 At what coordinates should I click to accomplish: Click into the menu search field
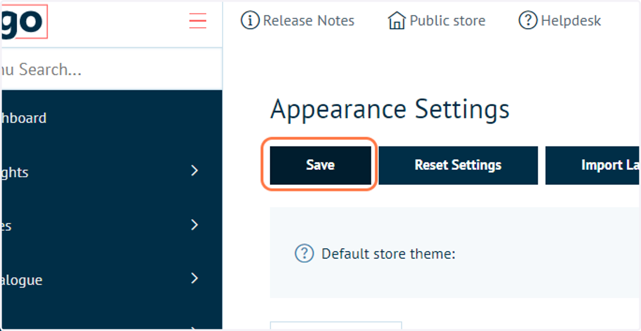tap(111, 69)
